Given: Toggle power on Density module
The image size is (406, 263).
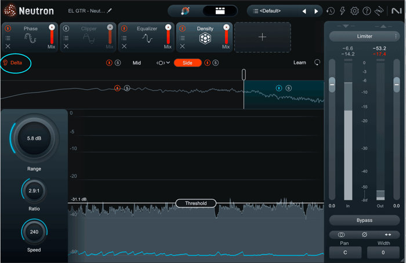Looking at the screenshot, I should point(182,28).
